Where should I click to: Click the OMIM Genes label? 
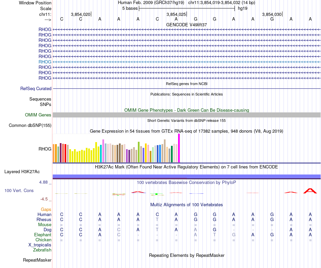click(x=38, y=115)
